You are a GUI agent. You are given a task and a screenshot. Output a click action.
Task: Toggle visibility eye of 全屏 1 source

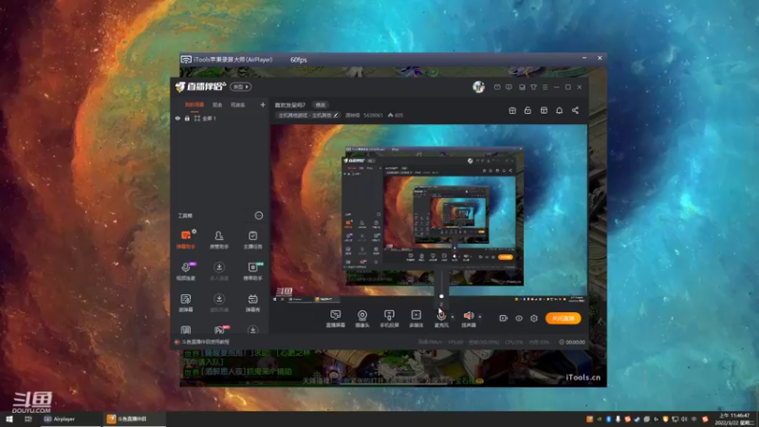(x=177, y=118)
